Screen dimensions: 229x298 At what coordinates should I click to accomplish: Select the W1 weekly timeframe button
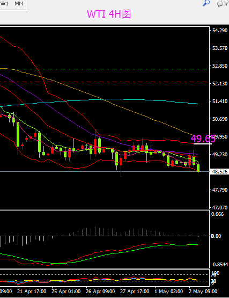coord(4,4)
